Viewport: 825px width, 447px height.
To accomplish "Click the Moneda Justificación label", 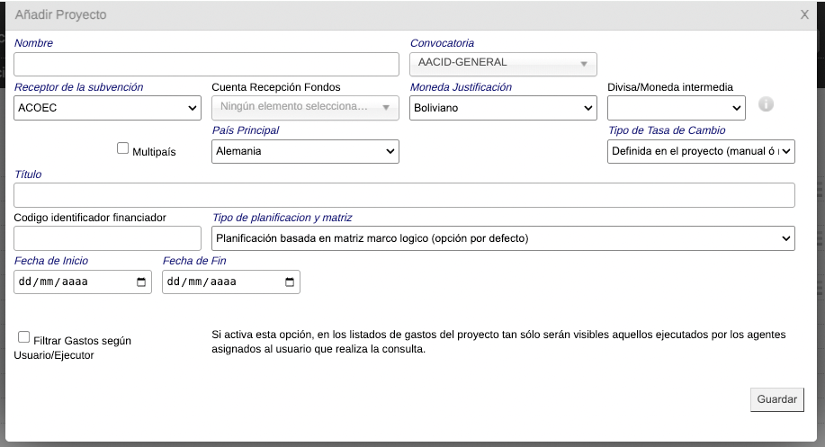I will tap(461, 87).
